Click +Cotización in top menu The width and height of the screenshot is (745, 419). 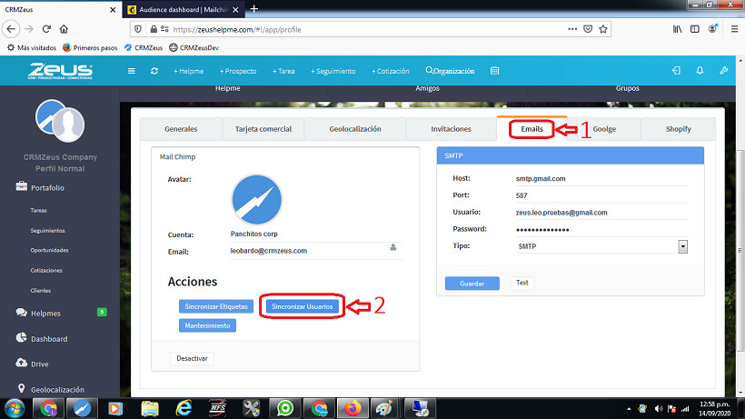click(x=390, y=71)
